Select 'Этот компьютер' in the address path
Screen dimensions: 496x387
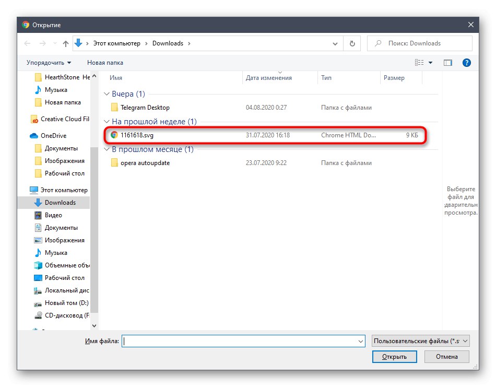point(117,43)
